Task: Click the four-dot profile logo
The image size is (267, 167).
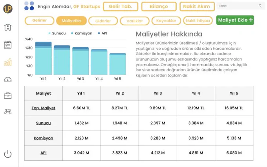Action: click(x=29, y=6)
